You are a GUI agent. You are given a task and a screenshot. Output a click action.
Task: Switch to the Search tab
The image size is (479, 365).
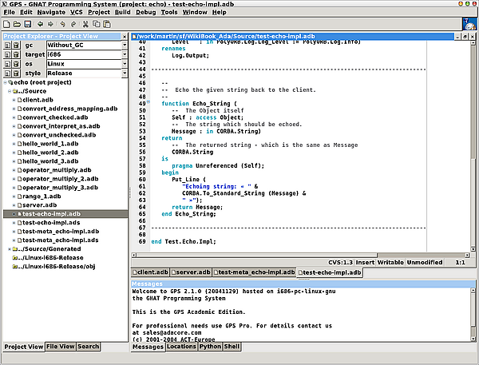(x=88, y=347)
